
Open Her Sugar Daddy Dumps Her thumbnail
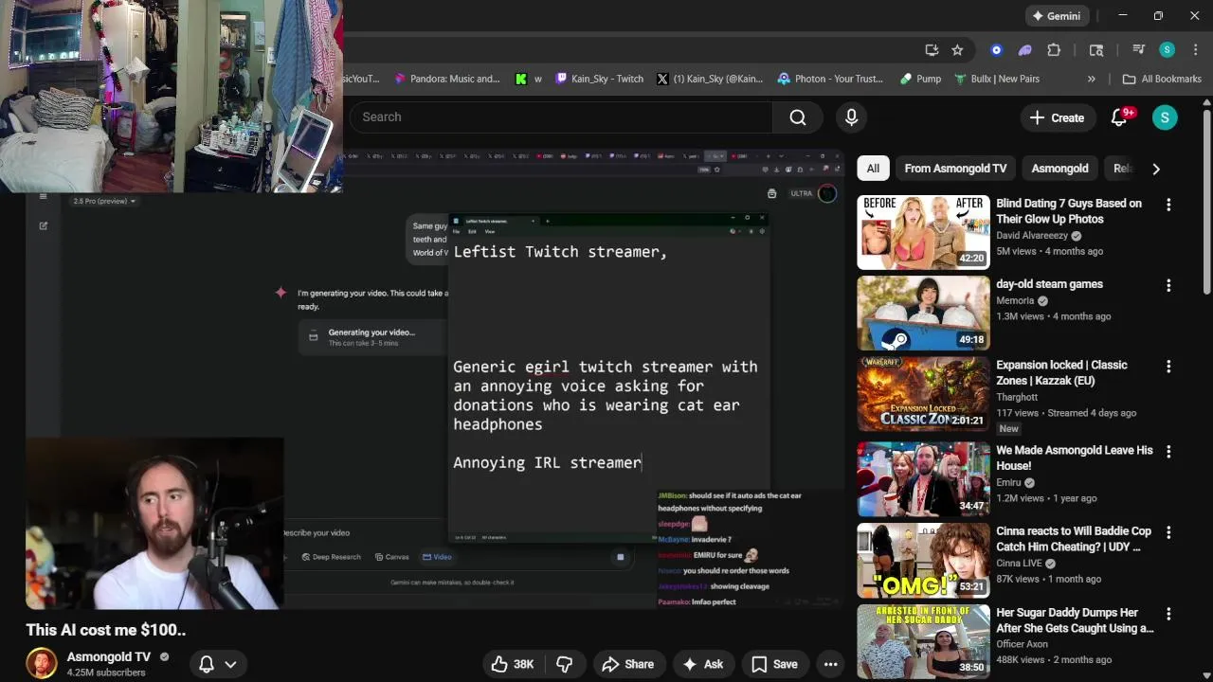[923, 641]
